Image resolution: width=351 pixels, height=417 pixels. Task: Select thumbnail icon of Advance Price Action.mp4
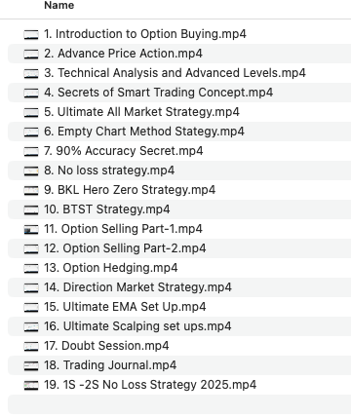point(31,54)
